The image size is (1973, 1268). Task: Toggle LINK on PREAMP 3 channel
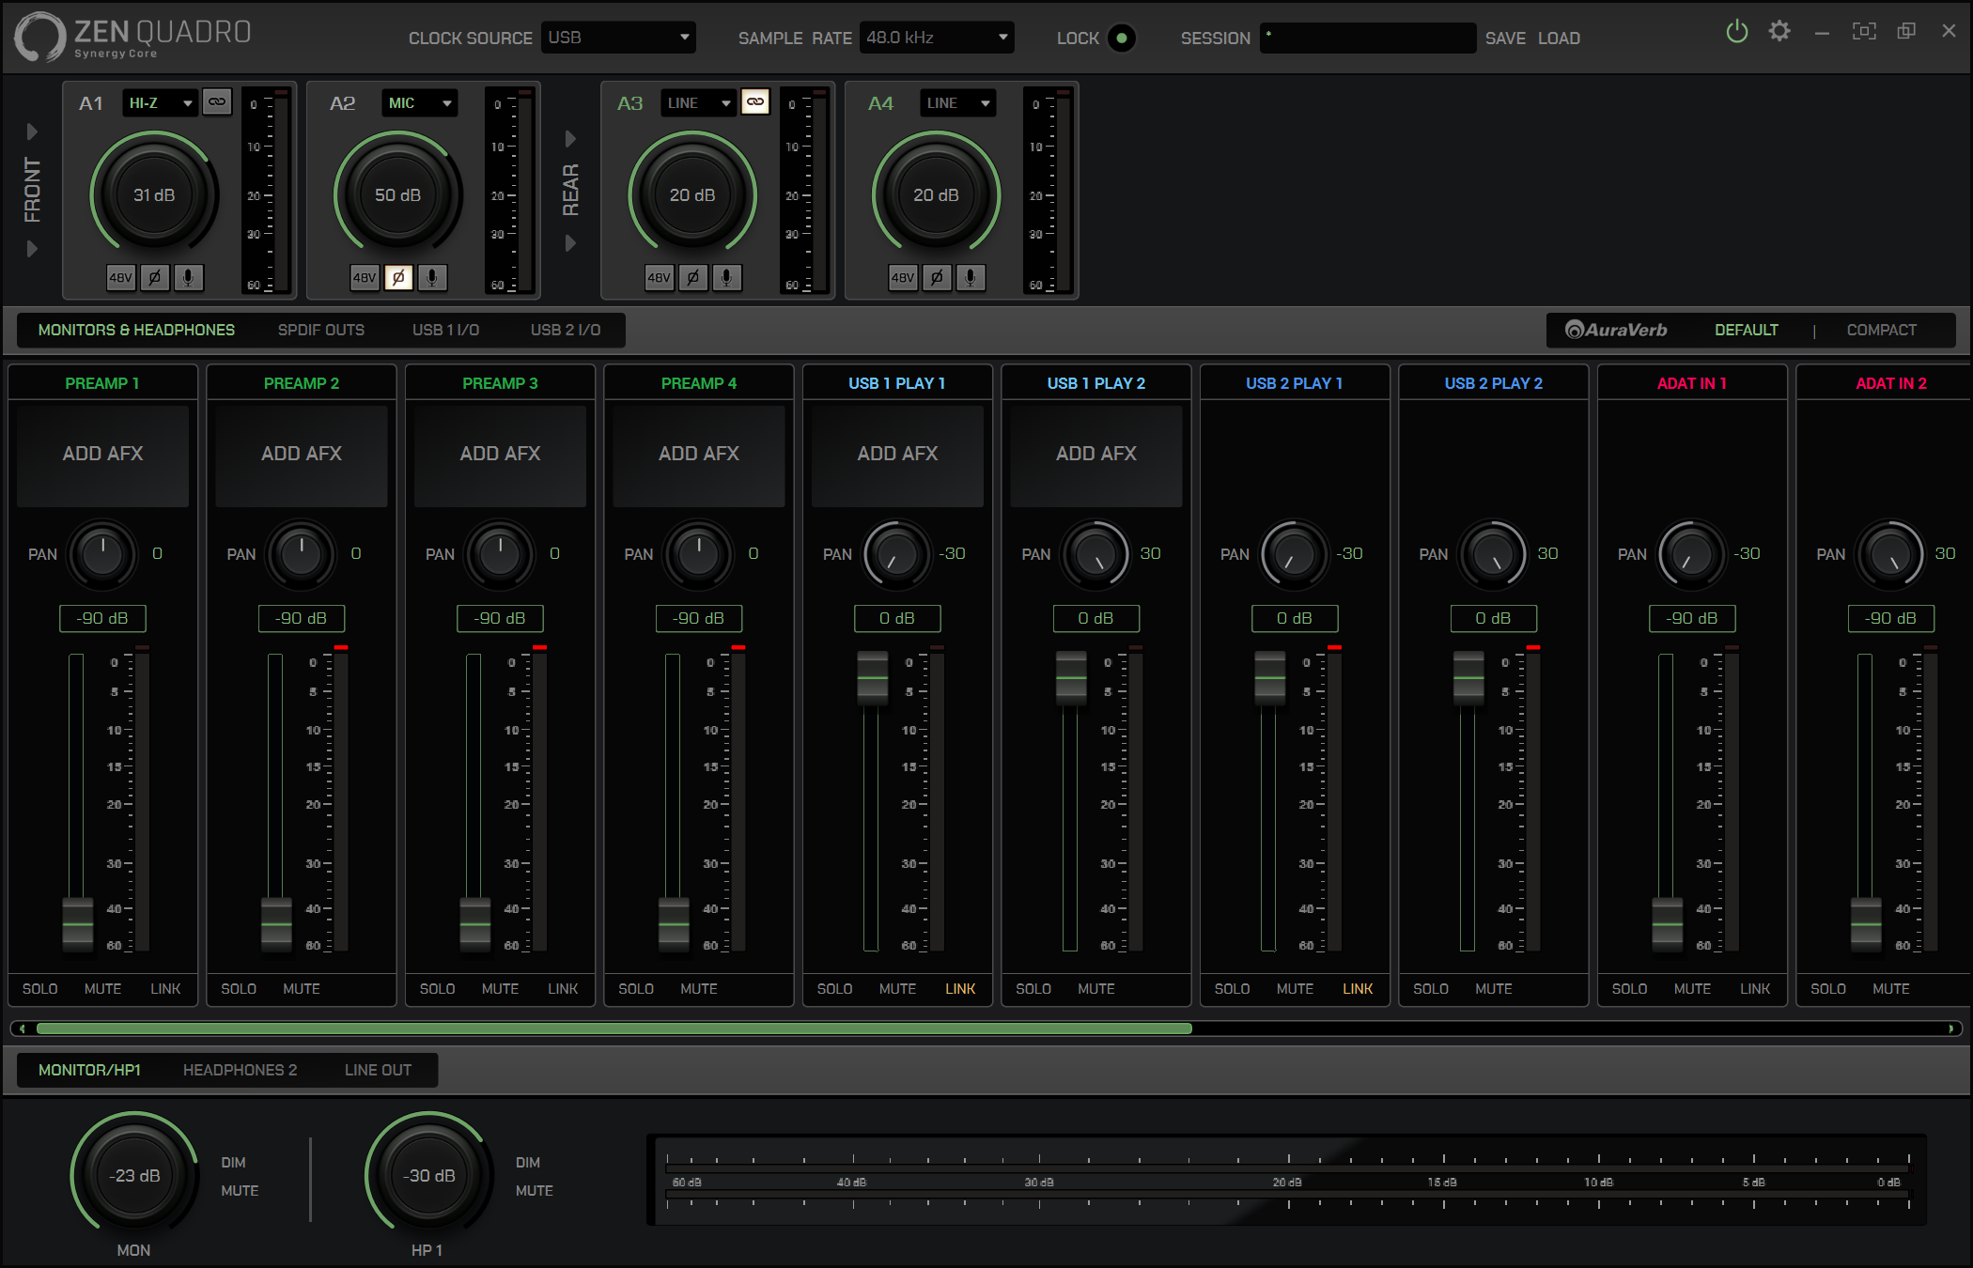click(563, 989)
